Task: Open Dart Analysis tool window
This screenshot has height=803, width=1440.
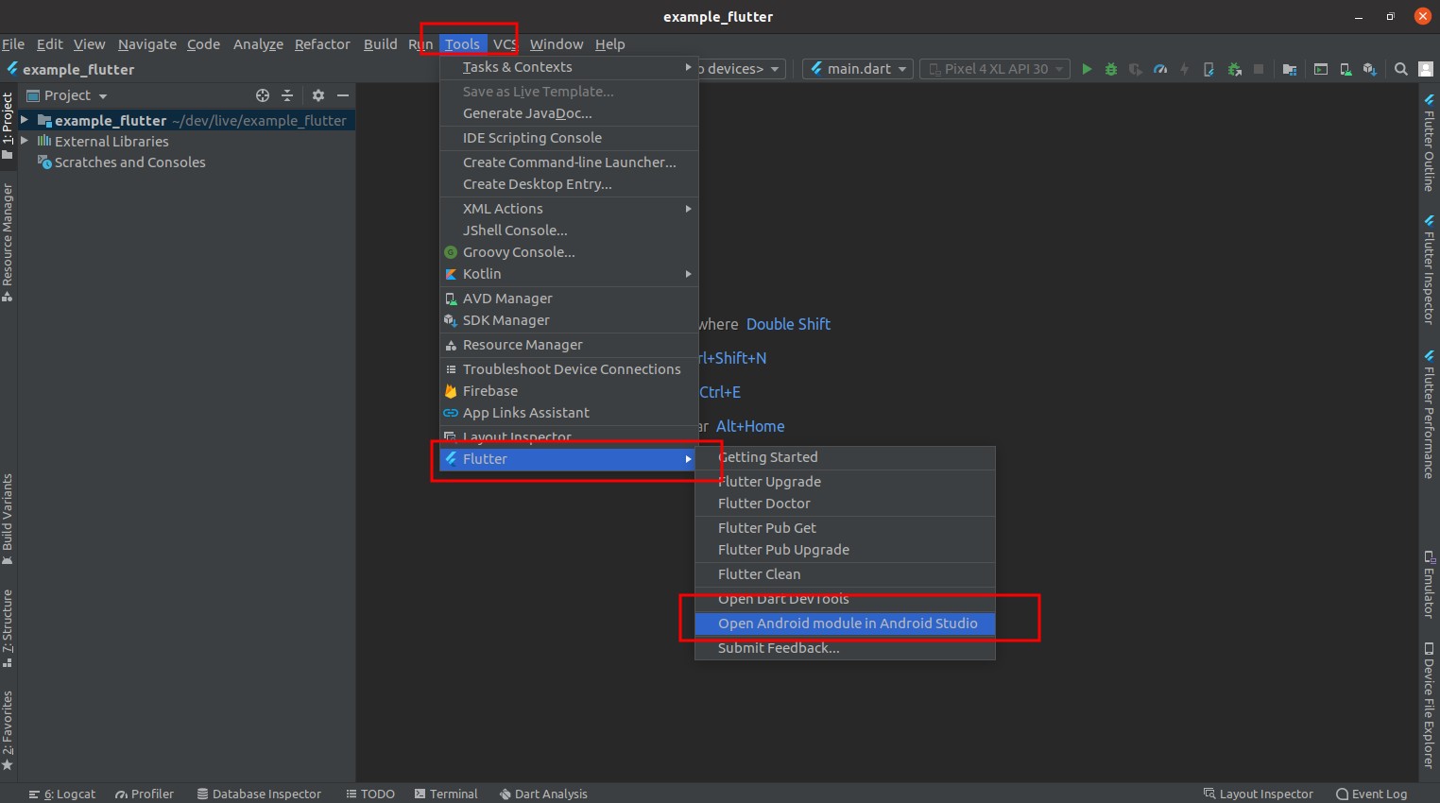Action: pos(543,794)
